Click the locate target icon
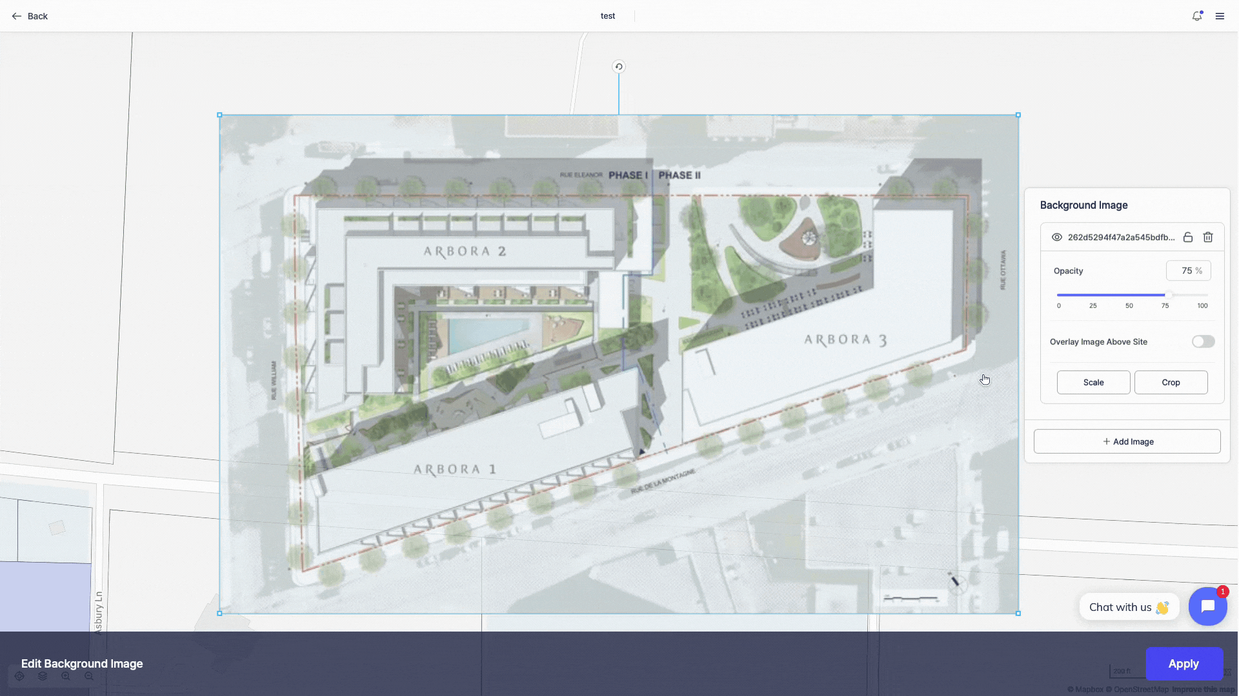Screen dimensions: 1239x696 pyautogui.click(x=19, y=676)
